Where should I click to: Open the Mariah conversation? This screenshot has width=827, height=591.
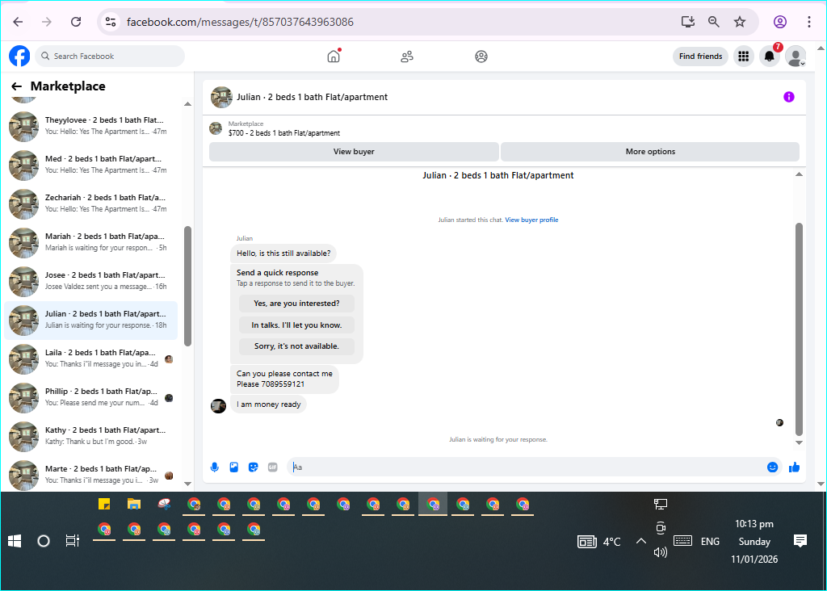[x=90, y=242]
